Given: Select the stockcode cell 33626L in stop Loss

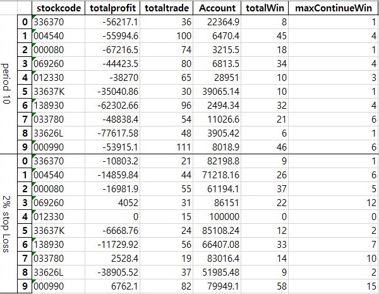Looking at the screenshot, I should coord(58,273).
